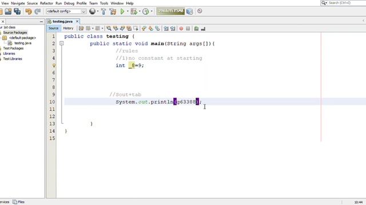Click Find Previous Occurrence icon
This screenshot has width=366, height=205.
point(116,28)
